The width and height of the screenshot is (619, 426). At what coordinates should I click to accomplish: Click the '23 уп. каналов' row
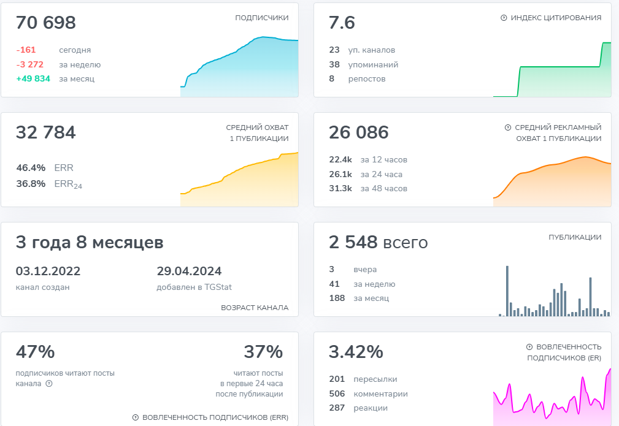tap(362, 50)
